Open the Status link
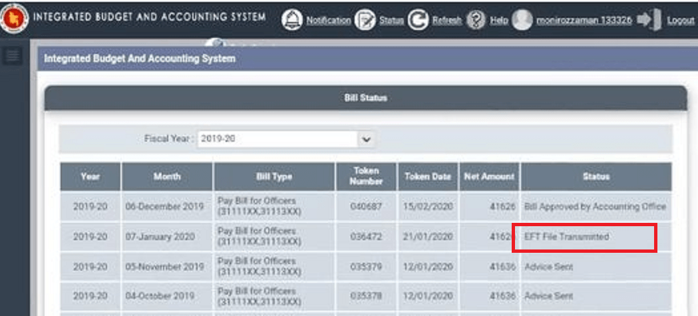Screen dimensions: 698x316 (391, 21)
